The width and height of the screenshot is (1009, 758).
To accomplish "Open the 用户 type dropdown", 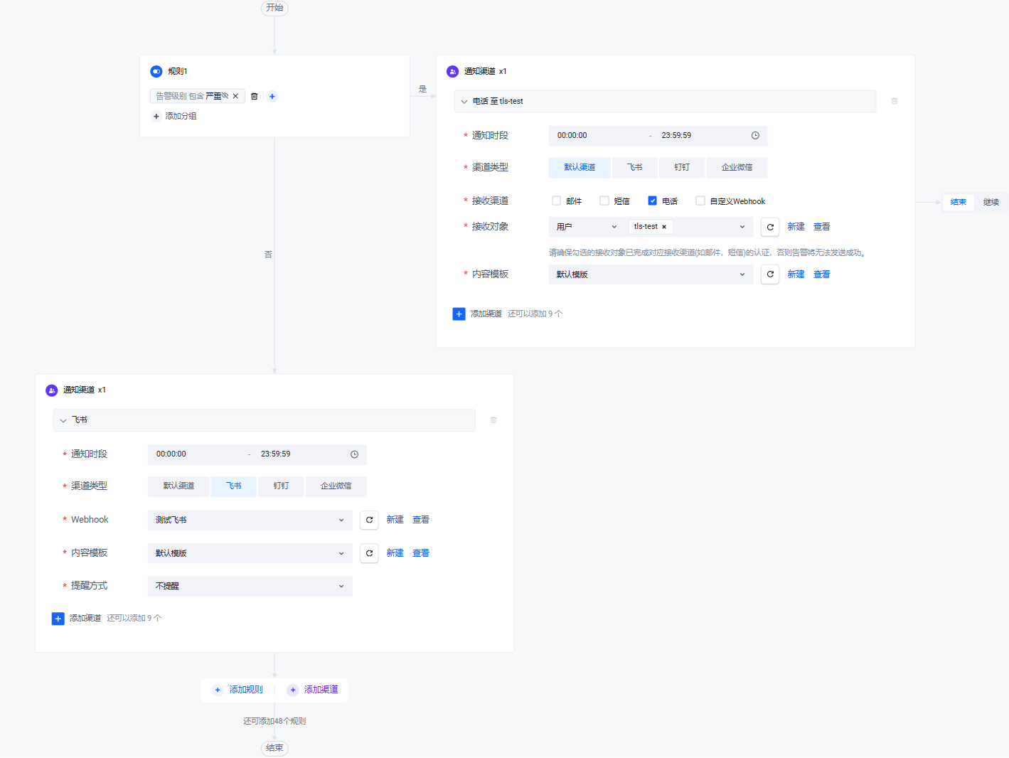I will tap(587, 227).
